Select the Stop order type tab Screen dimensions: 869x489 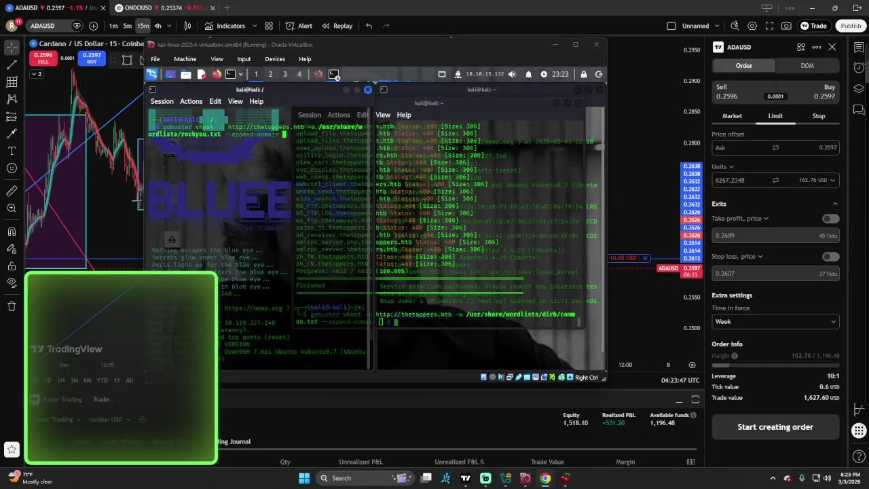[x=819, y=116]
